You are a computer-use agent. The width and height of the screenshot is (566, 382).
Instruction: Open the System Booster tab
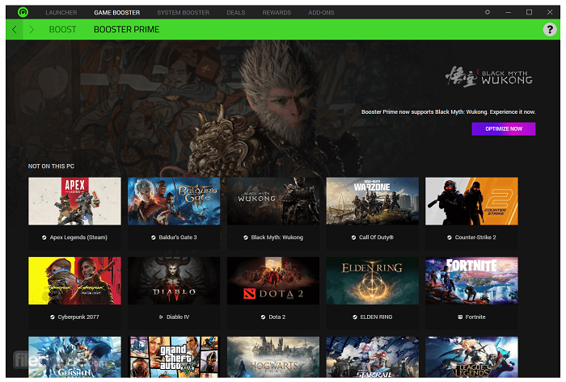point(183,13)
